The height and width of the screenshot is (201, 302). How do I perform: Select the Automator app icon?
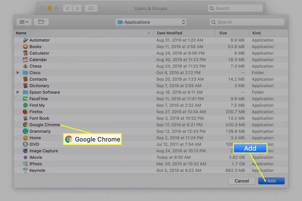point(25,40)
